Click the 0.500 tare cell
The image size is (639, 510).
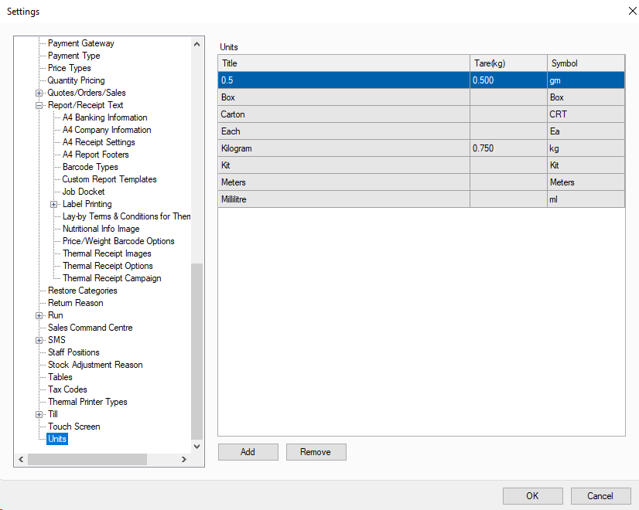point(508,80)
